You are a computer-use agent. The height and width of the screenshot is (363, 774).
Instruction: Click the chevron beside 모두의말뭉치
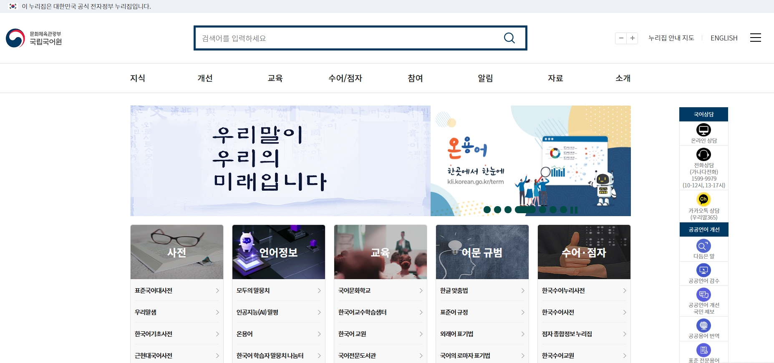pos(319,290)
